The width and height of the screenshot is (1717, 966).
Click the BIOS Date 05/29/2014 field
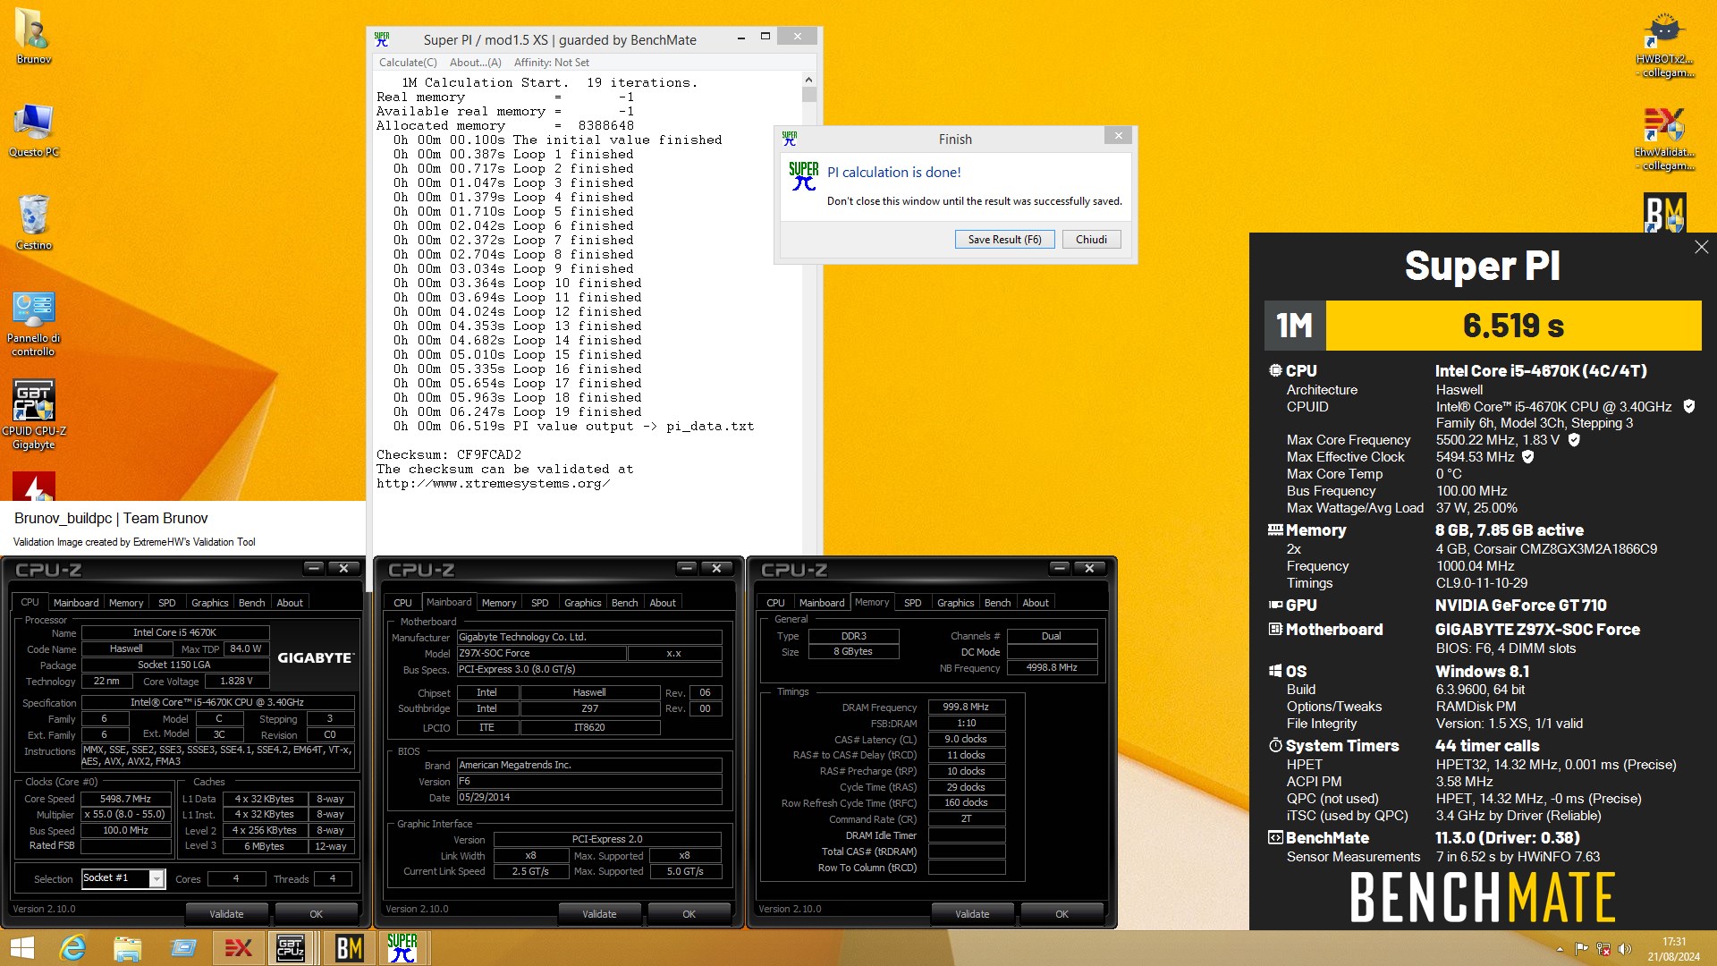pyautogui.click(x=589, y=797)
